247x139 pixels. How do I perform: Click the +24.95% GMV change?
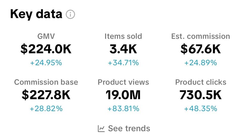tap(46, 63)
